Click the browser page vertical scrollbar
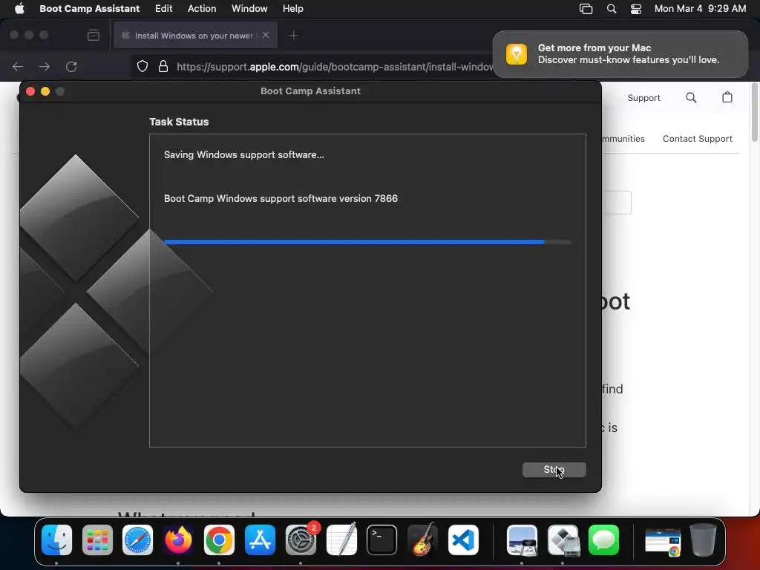The width and height of the screenshot is (760, 570). coord(754,113)
